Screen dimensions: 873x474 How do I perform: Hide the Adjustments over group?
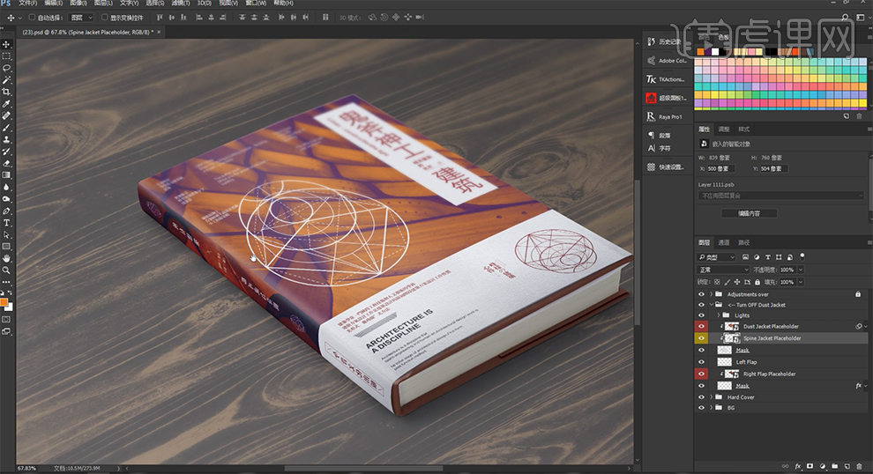coord(701,294)
